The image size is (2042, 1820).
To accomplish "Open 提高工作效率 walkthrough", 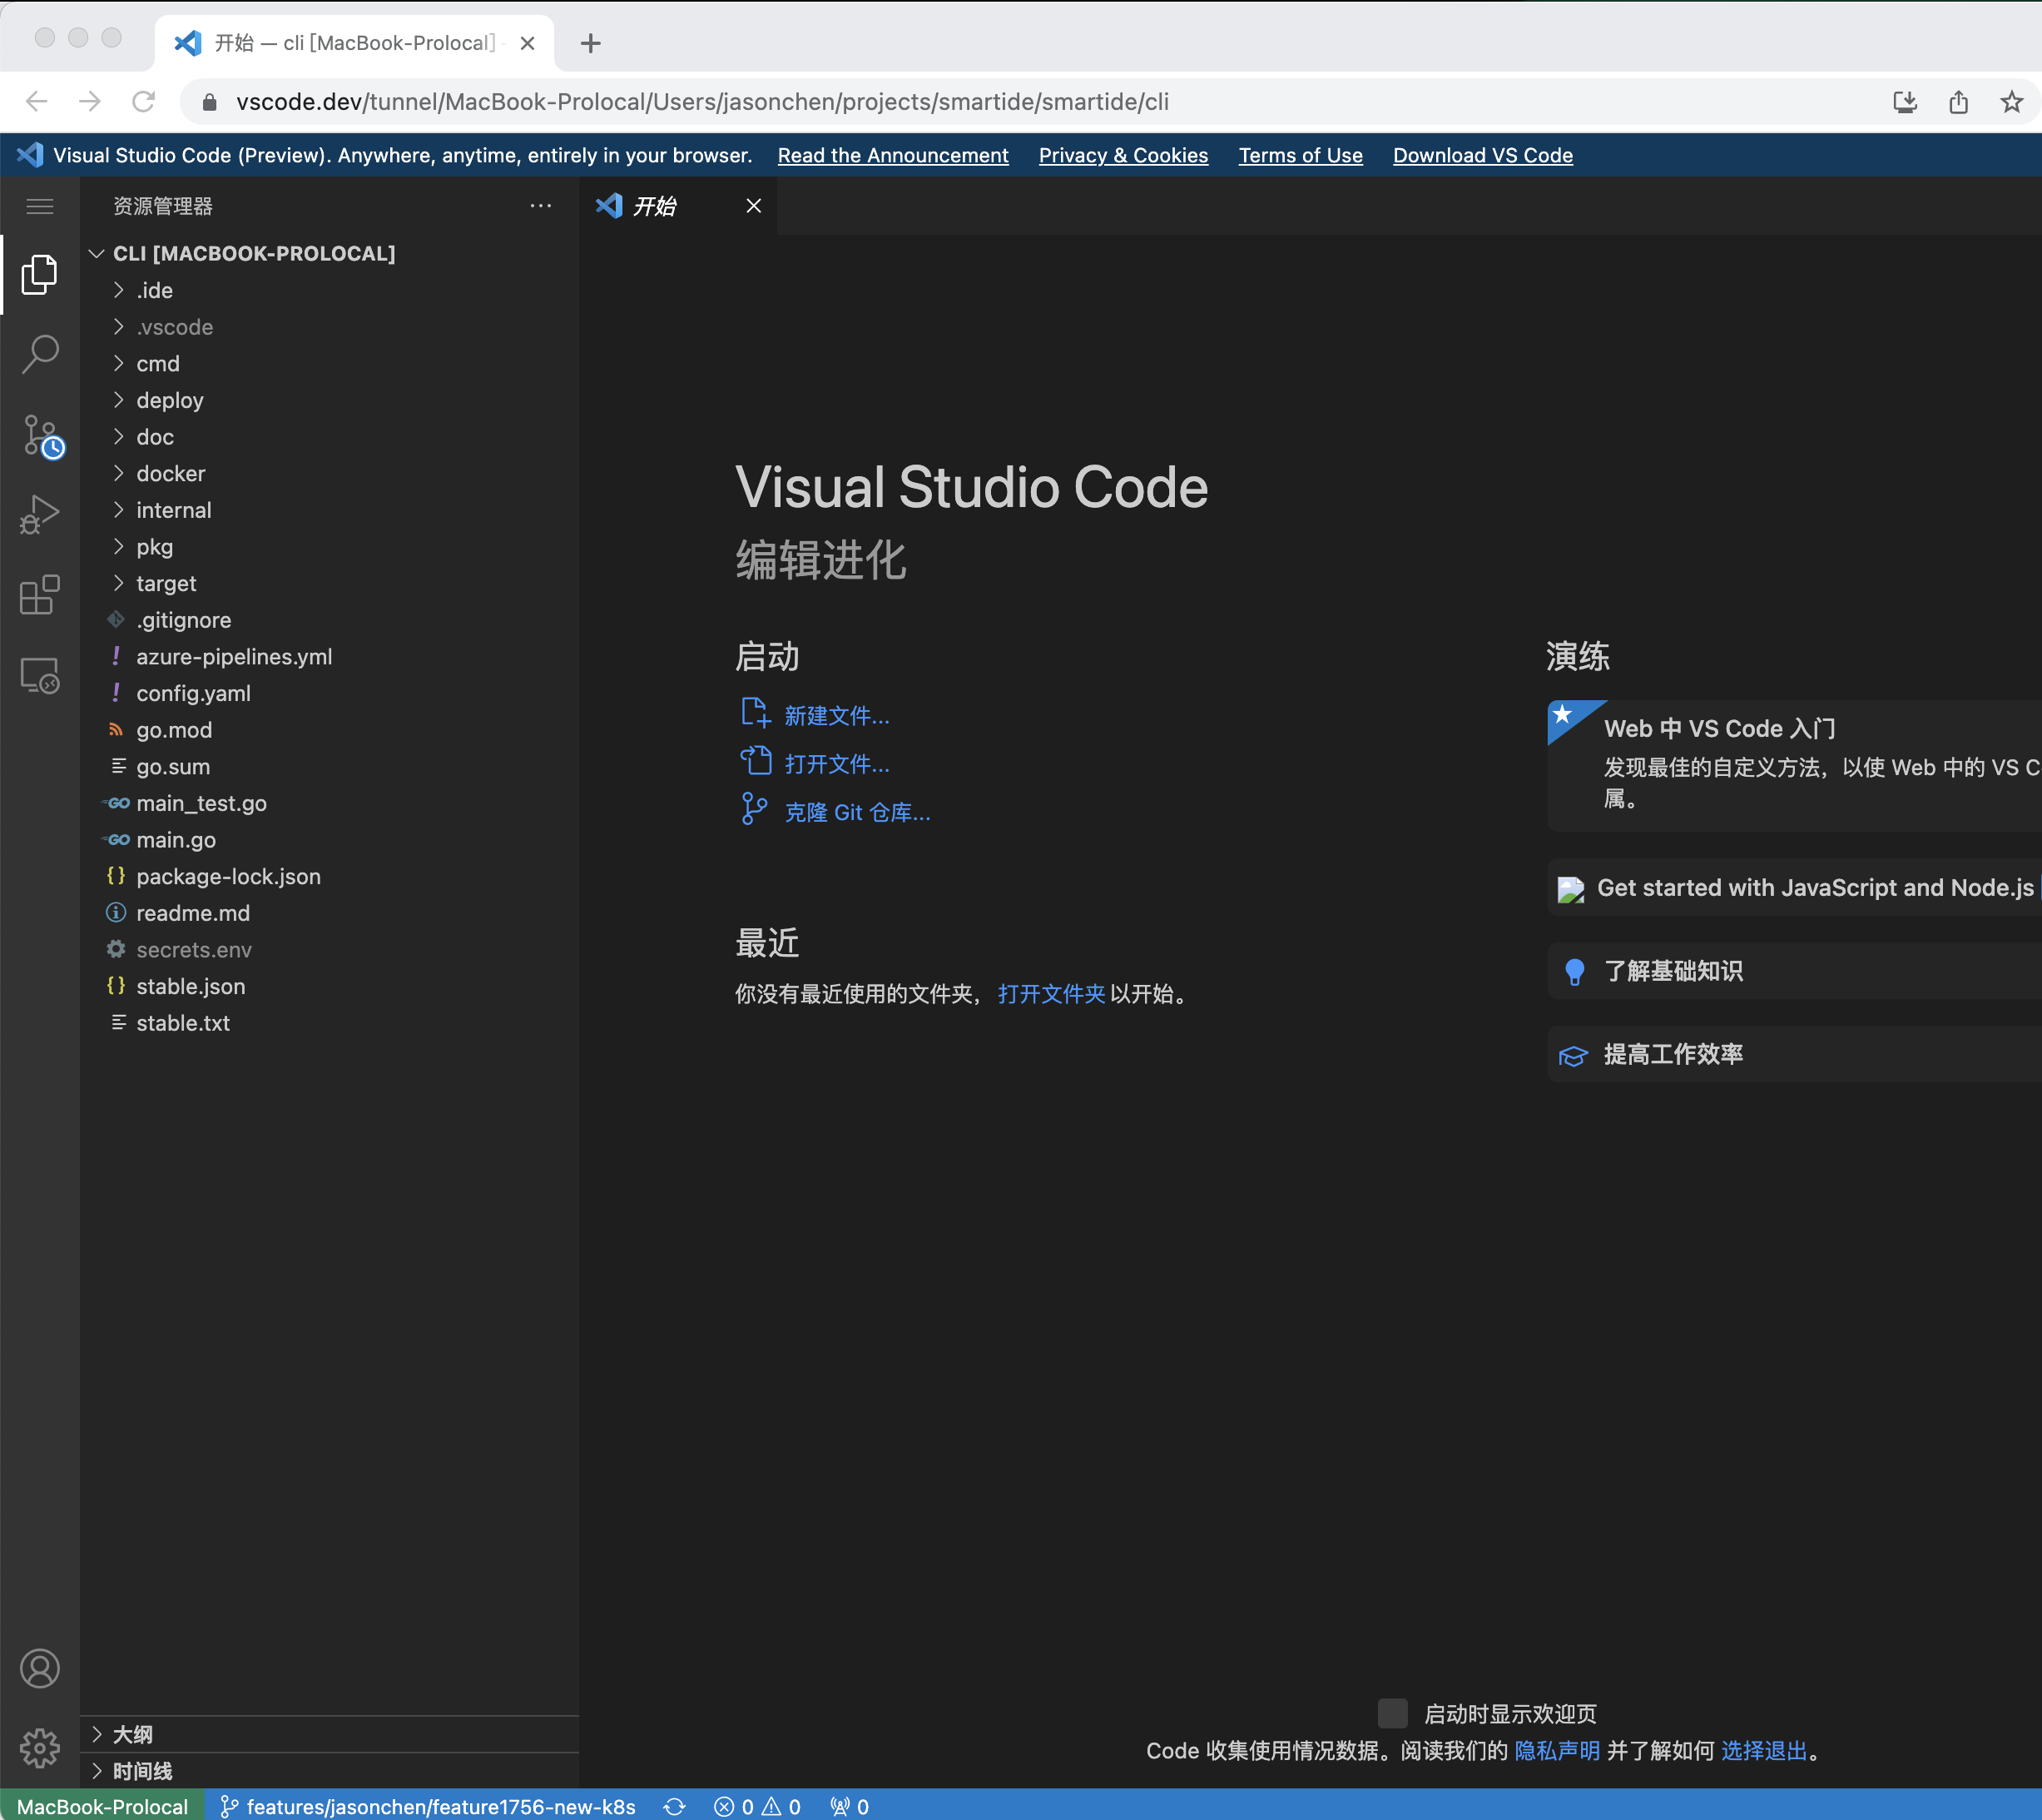I will [1794, 1053].
